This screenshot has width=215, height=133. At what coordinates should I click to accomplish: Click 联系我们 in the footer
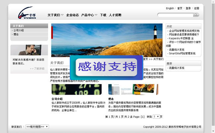tap(17, 127)
